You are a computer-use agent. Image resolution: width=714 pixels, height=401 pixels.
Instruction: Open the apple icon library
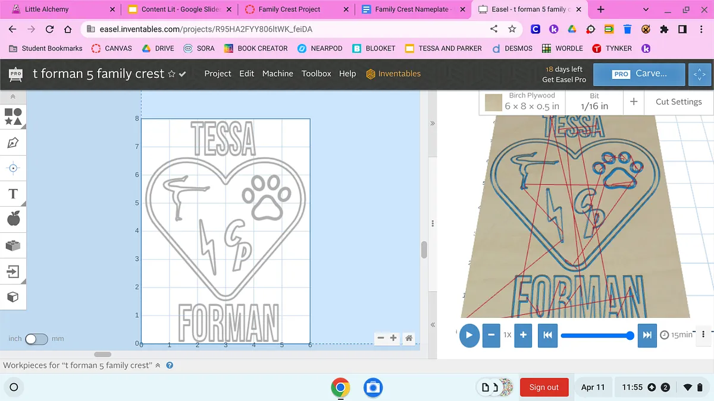[x=13, y=219]
